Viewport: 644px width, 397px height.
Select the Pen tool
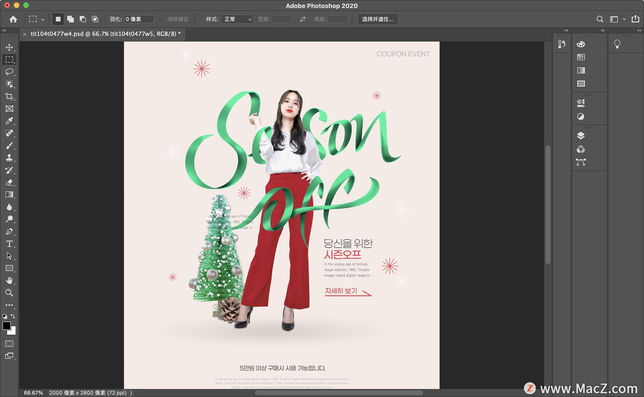[x=9, y=232]
